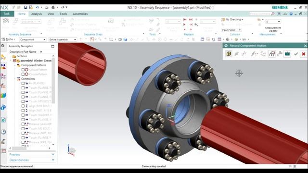308x173 pixels.
Task: Open the History clock sidebar tab
Action: pyautogui.click(x=3, y=132)
